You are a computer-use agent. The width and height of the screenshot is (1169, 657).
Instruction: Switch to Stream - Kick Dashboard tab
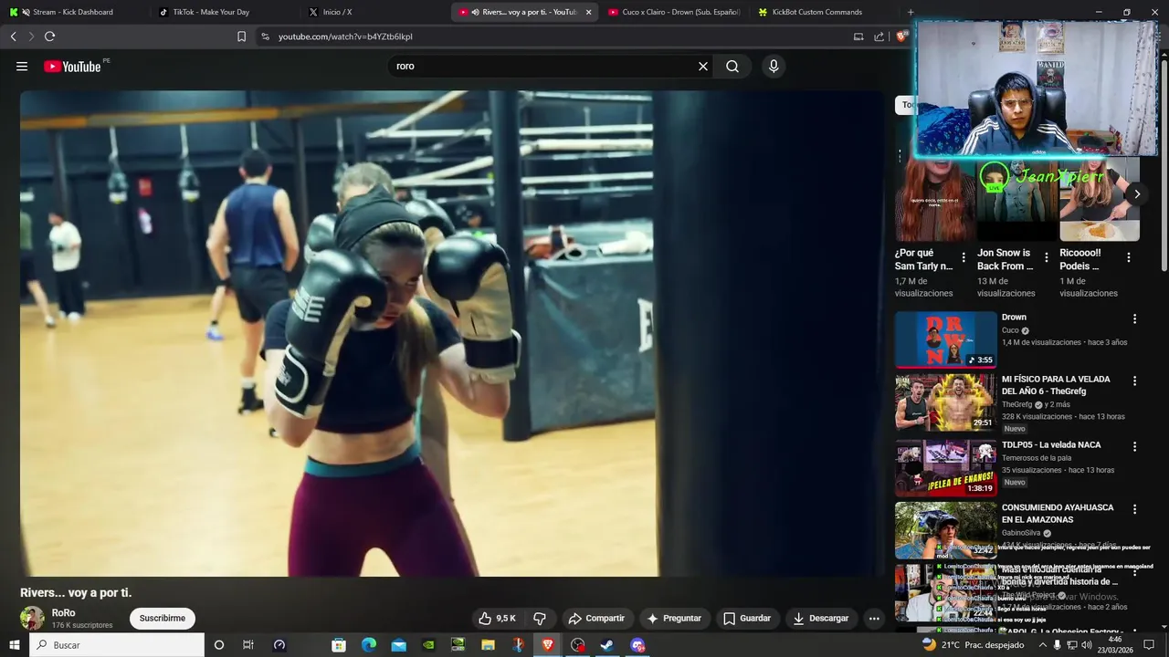click(73, 12)
